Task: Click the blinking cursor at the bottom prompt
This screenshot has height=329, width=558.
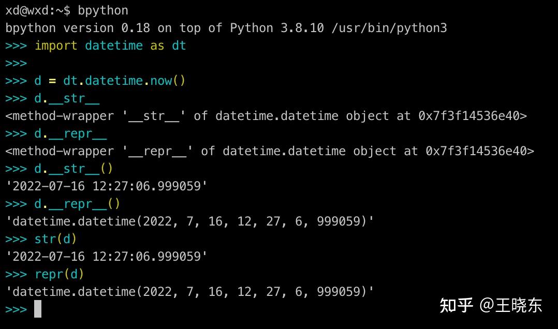Action: coord(38,309)
